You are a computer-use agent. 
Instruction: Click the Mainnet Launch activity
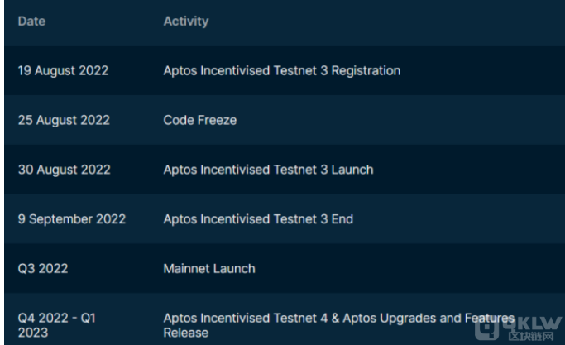coord(209,269)
